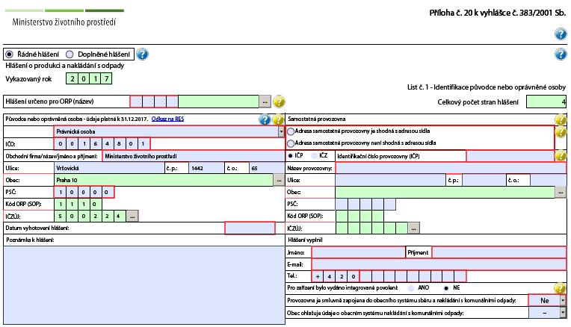
Task: Open yellow help icon in Původce section header
Action: [x=278, y=119]
